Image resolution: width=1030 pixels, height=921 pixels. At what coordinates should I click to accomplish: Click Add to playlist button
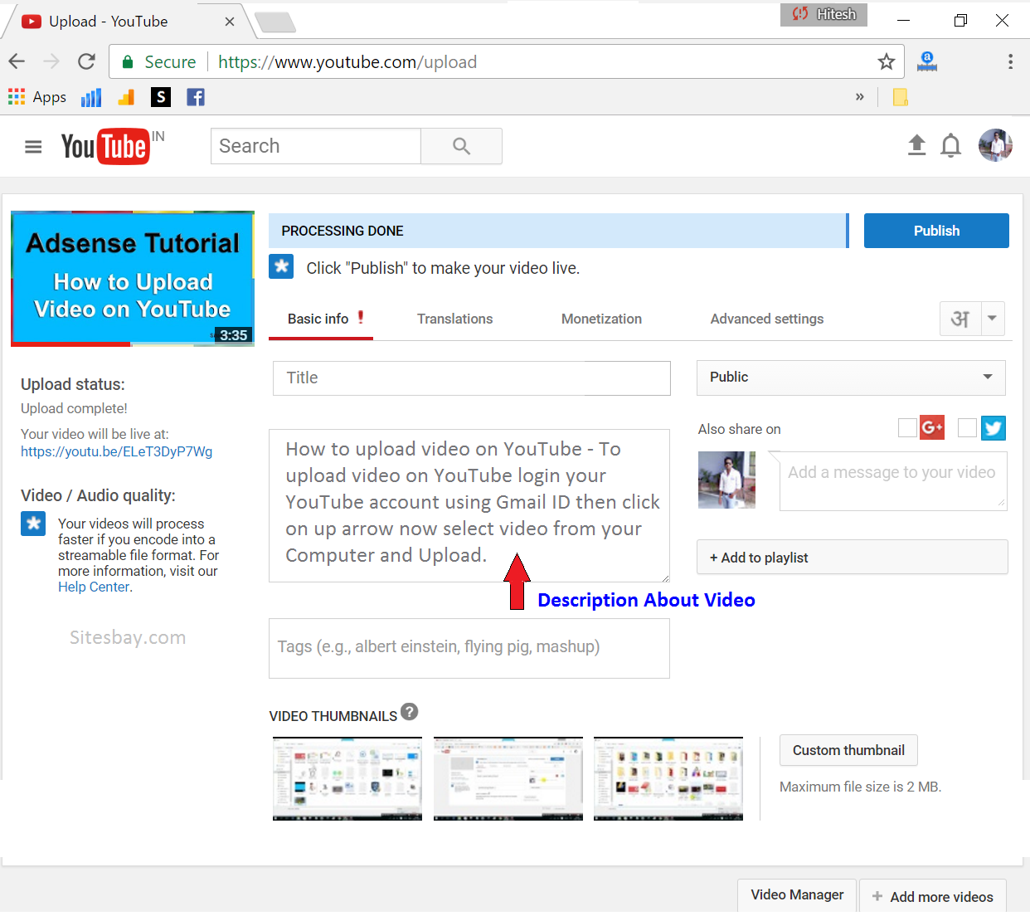pos(853,558)
